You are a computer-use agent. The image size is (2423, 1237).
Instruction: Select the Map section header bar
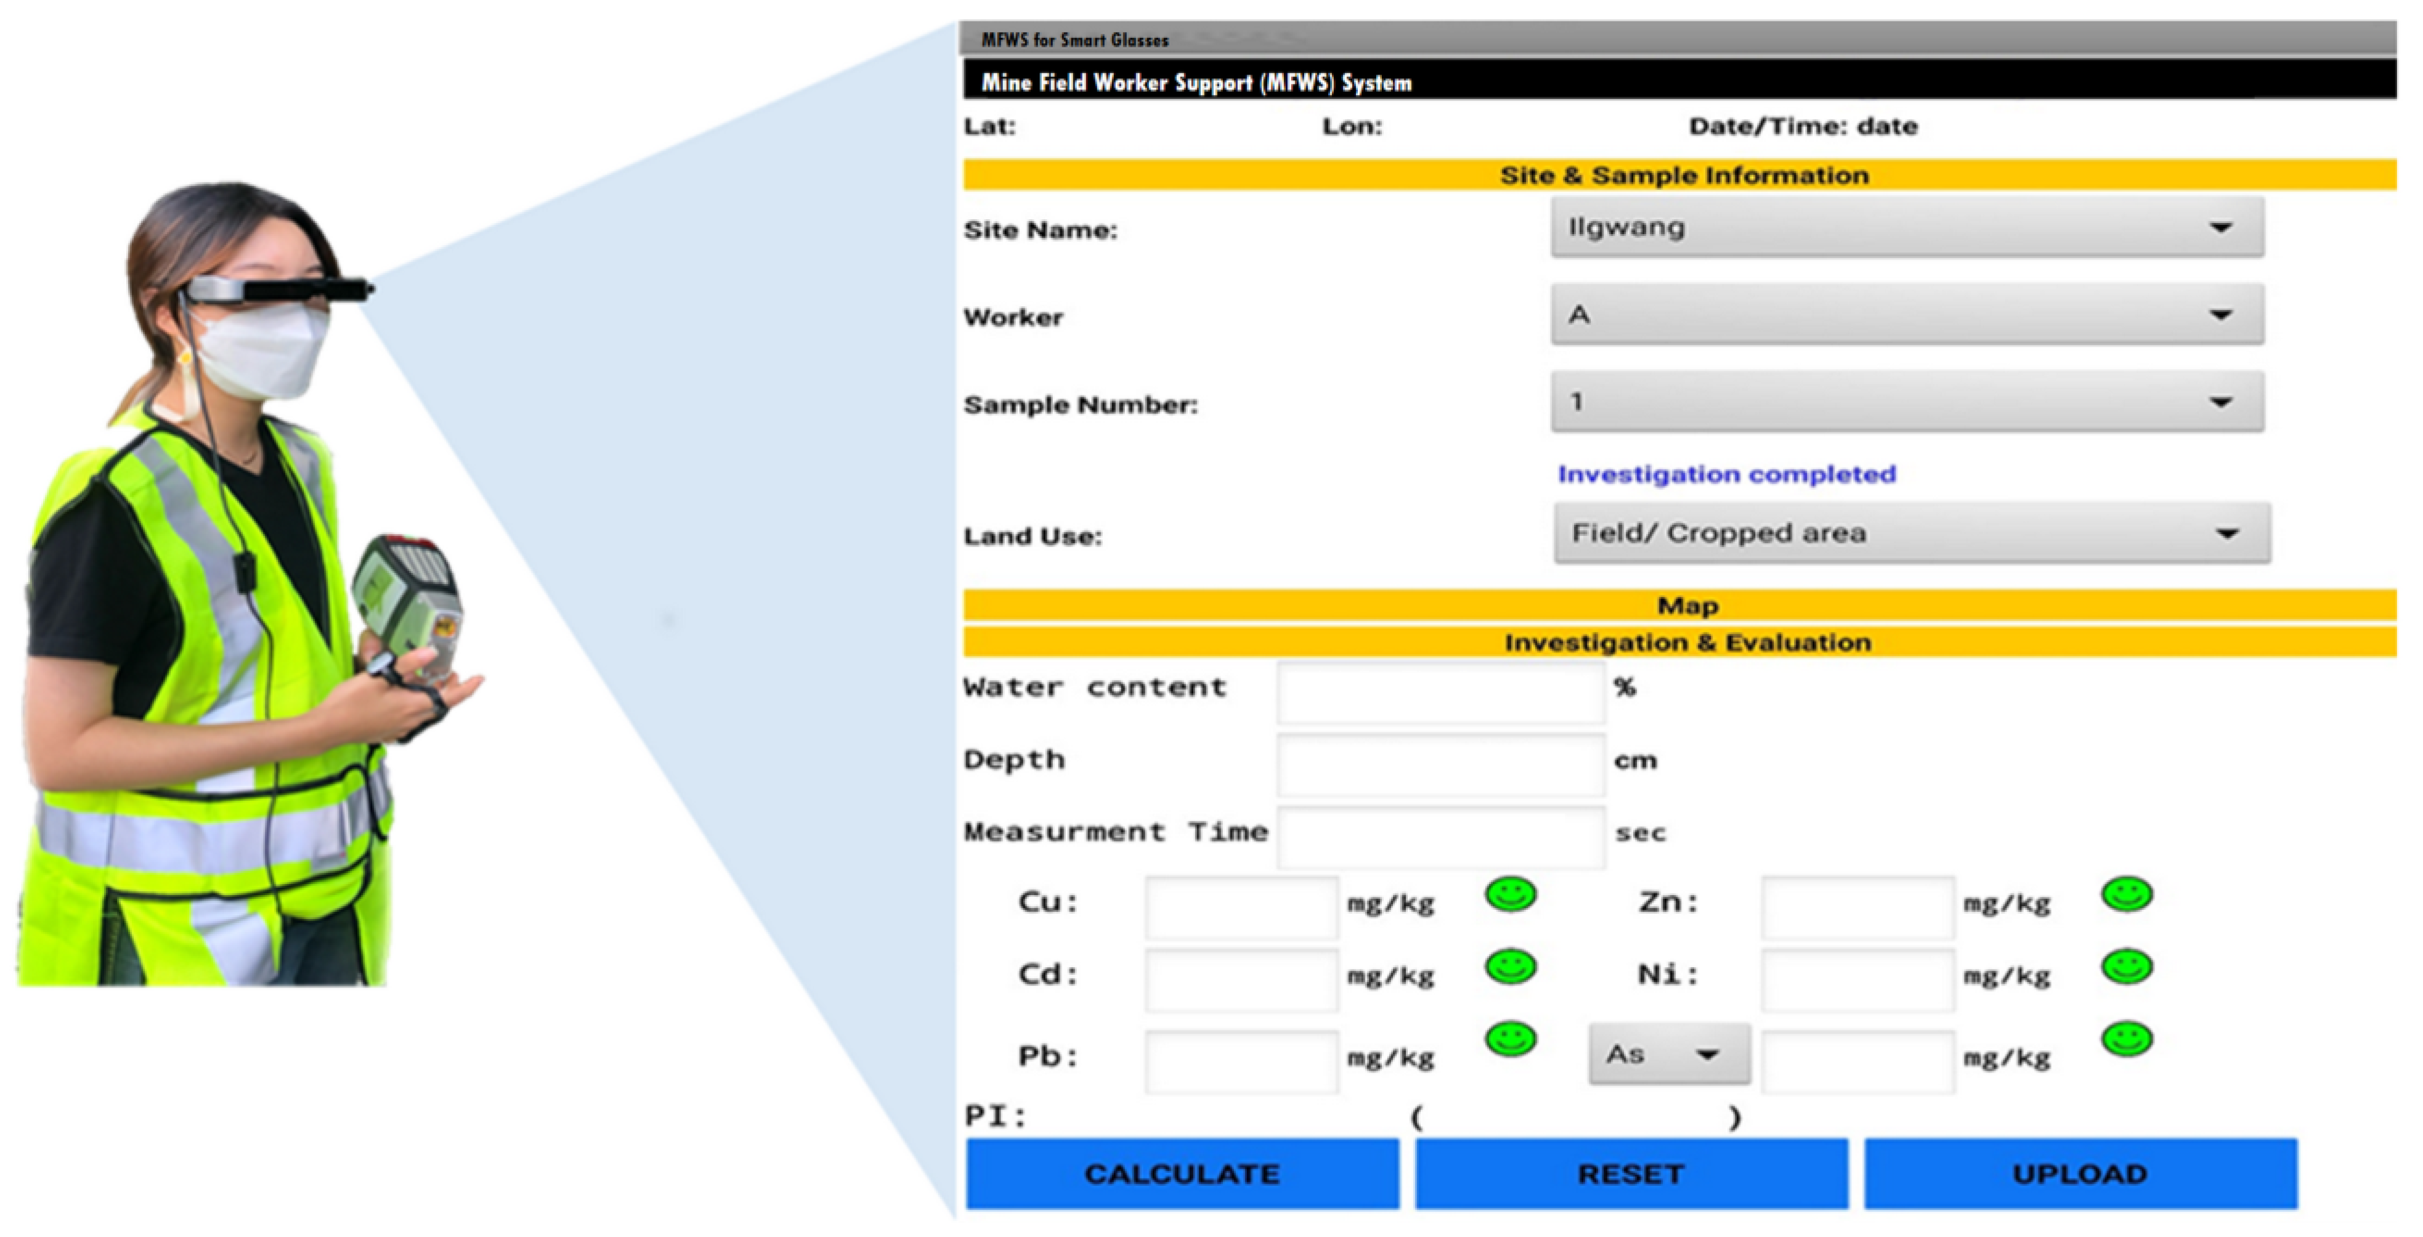pyautogui.click(x=1680, y=606)
